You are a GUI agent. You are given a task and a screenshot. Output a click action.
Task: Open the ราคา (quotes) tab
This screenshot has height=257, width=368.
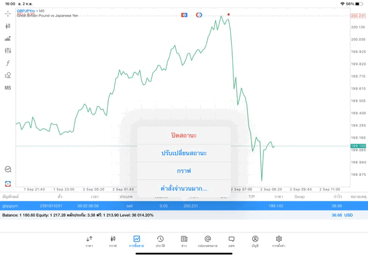[89, 241]
